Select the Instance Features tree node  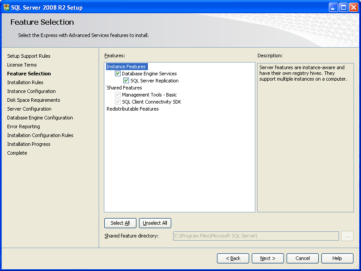click(126, 67)
